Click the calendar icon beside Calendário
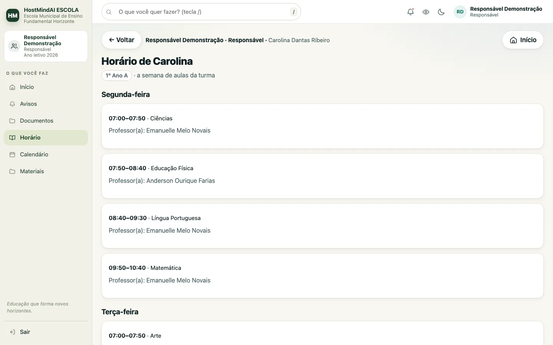This screenshot has height=345, width=553. (12, 154)
